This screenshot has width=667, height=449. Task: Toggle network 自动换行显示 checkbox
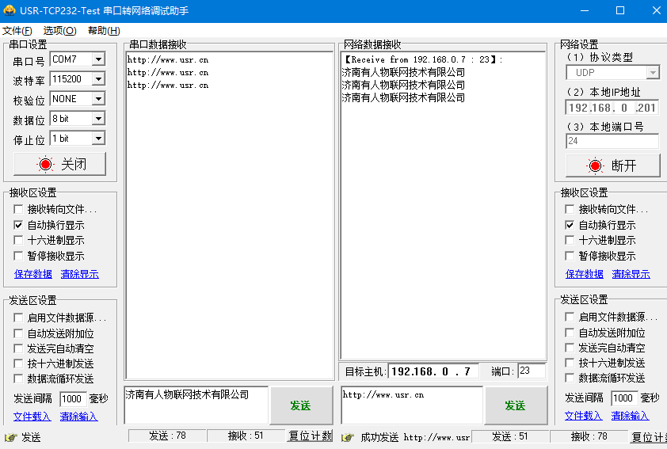click(x=570, y=225)
